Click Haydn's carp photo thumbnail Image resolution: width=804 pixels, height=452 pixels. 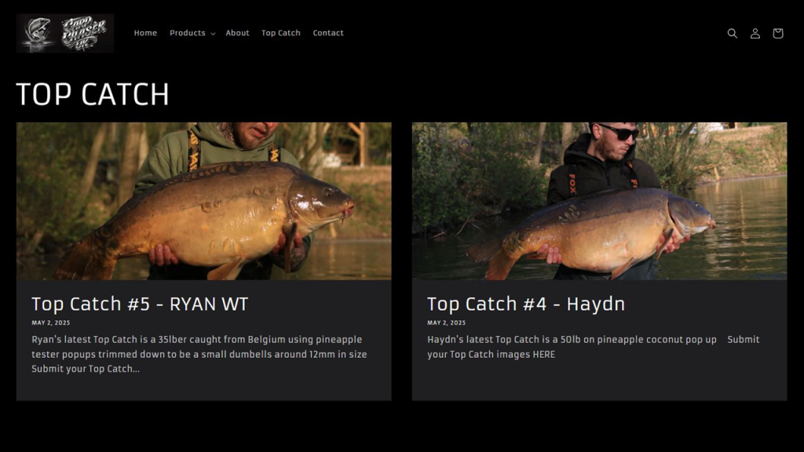point(599,201)
